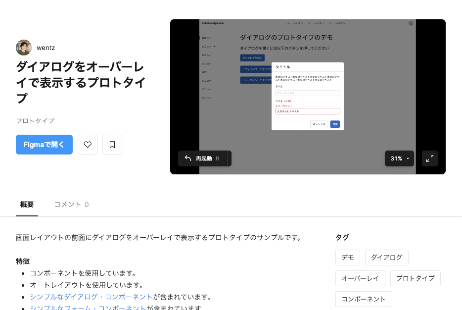Open the シンプルなフォーム・コンポーネント link
This screenshot has height=310, width=462.
click(88, 308)
